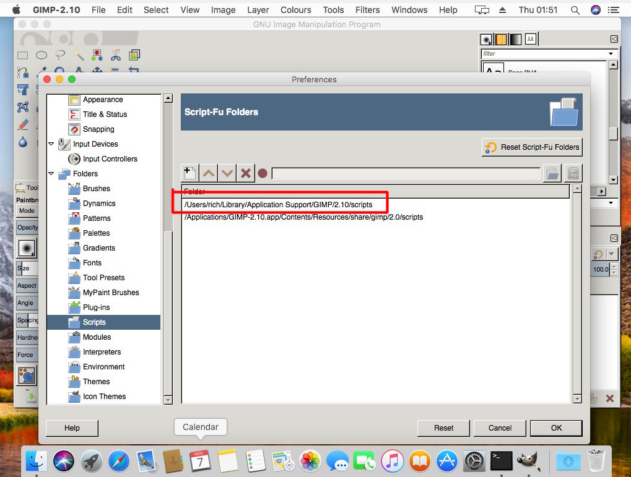Select Scripts in preferences tree
631x477 pixels.
pyautogui.click(x=103, y=322)
